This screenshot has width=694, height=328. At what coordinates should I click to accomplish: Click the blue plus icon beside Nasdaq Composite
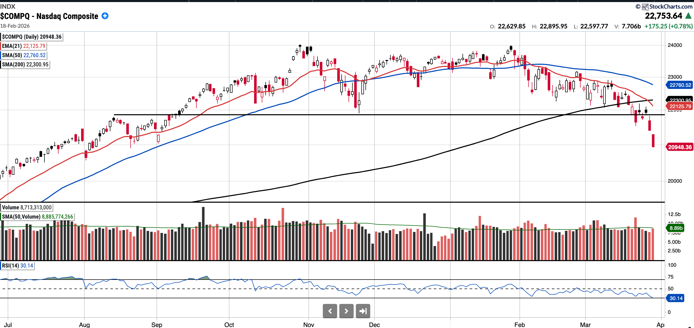[x=105, y=16]
